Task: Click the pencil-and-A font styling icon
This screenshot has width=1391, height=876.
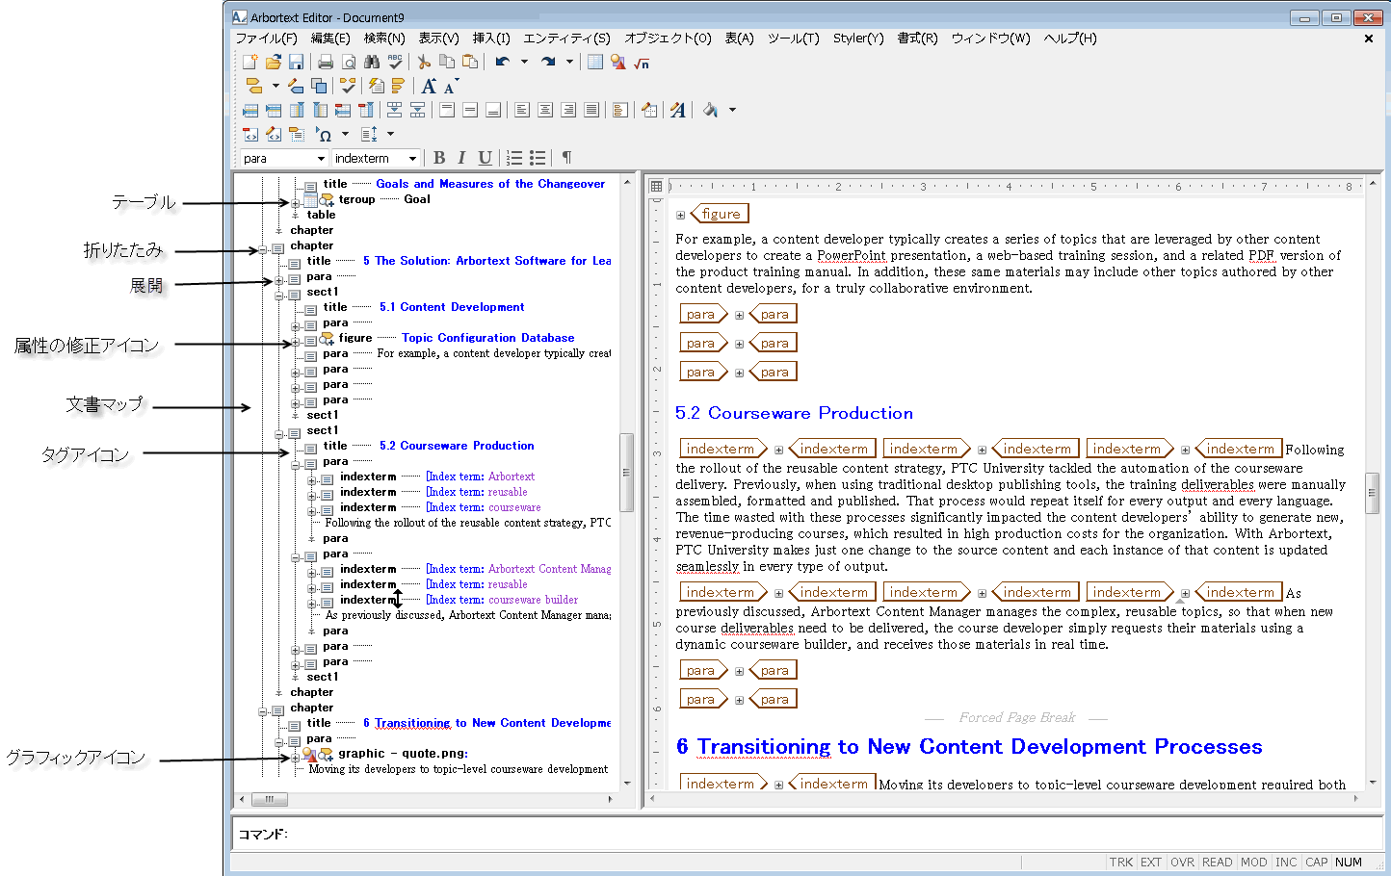Action: [678, 110]
